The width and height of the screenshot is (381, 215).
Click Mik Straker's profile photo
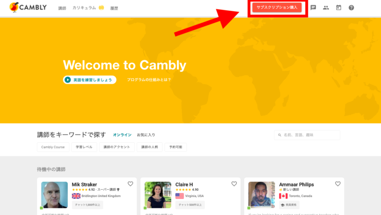click(54, 195)
